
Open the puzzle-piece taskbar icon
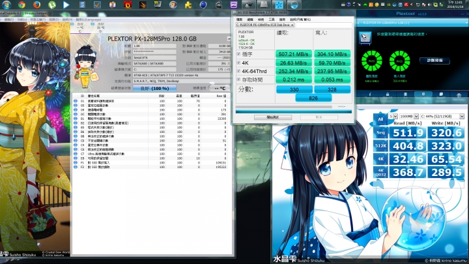[x=188, y=5]
